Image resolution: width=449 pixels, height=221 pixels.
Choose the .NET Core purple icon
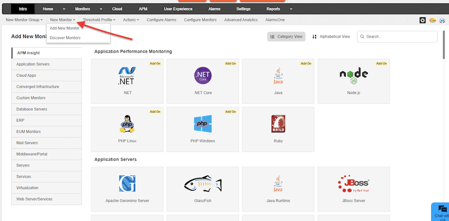point(203,76)
